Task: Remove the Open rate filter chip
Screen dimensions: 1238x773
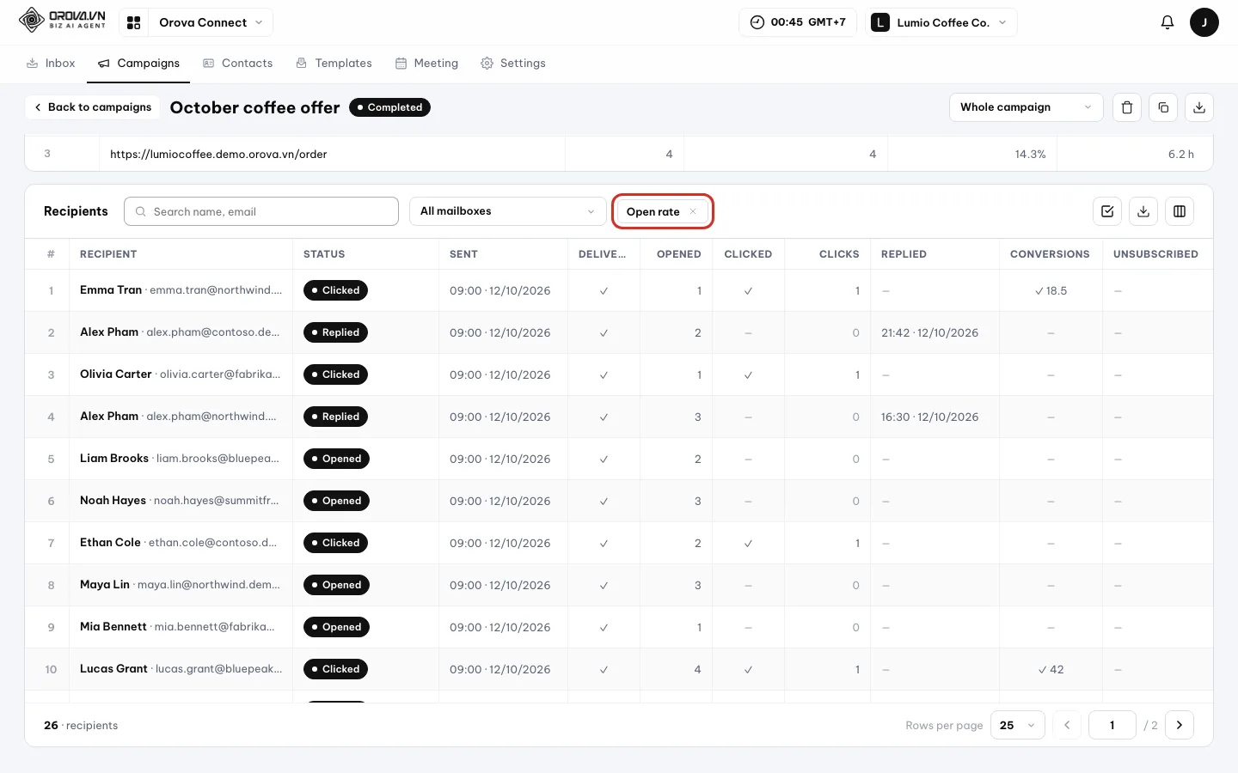Action: [x=693, y=211]
